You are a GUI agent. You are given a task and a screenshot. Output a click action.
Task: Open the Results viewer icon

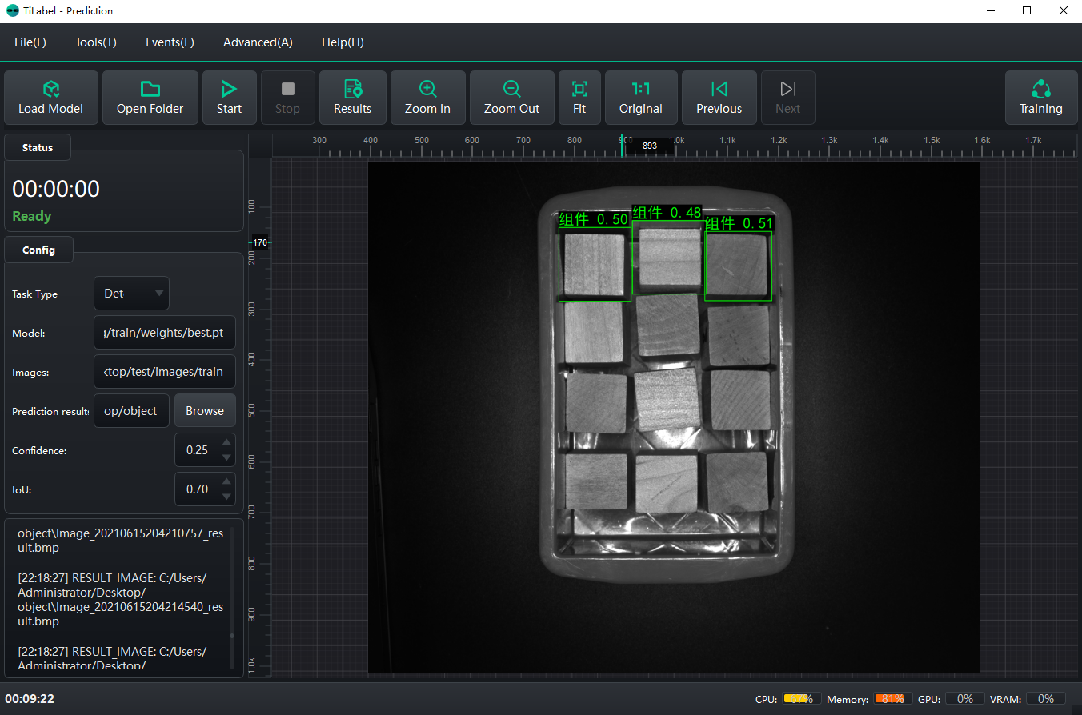pyautogui.click(x=352, y=98)
